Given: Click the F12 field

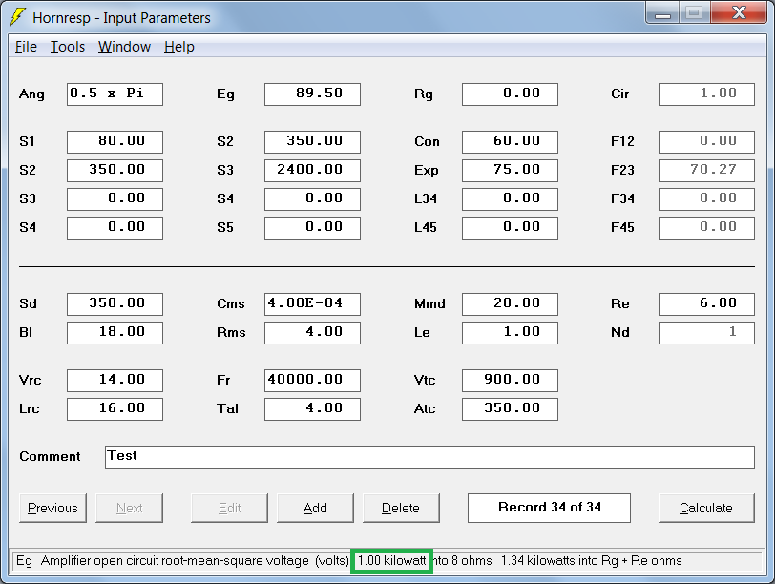Looking at the screenshot, I should click(x=706, y=142).
